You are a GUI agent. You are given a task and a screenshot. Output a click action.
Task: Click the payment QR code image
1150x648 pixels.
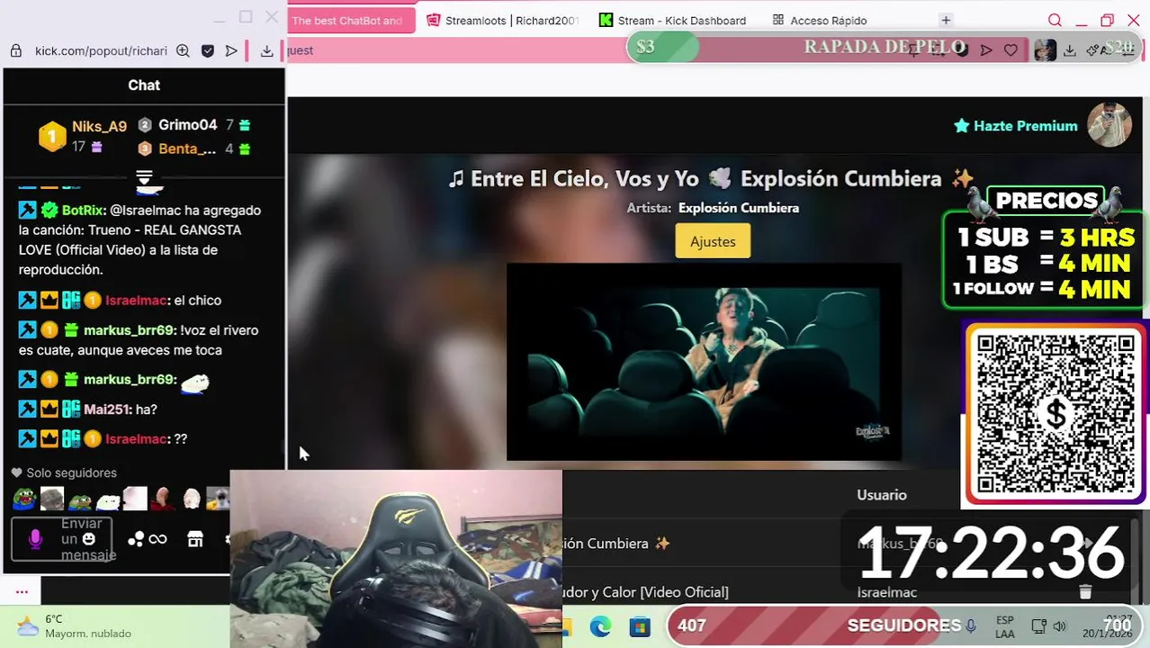pos(1055,414)
